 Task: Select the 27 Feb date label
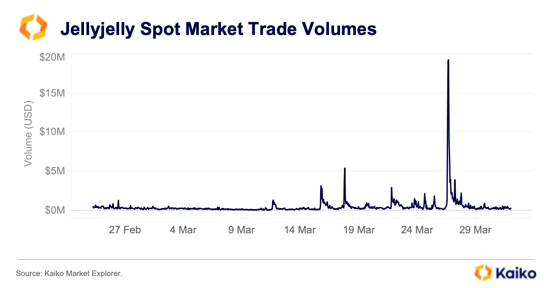click(x=125, y=230)
